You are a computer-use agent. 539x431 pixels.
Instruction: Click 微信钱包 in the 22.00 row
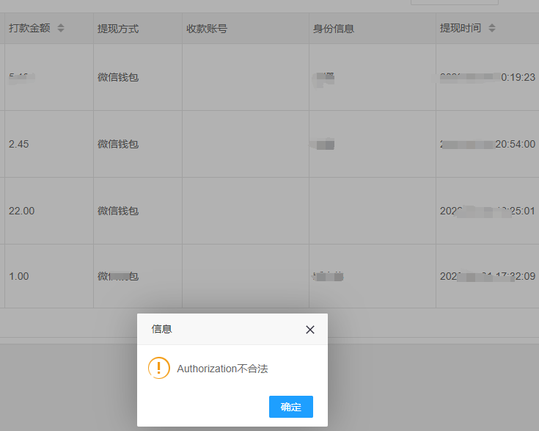click(118, 211)
